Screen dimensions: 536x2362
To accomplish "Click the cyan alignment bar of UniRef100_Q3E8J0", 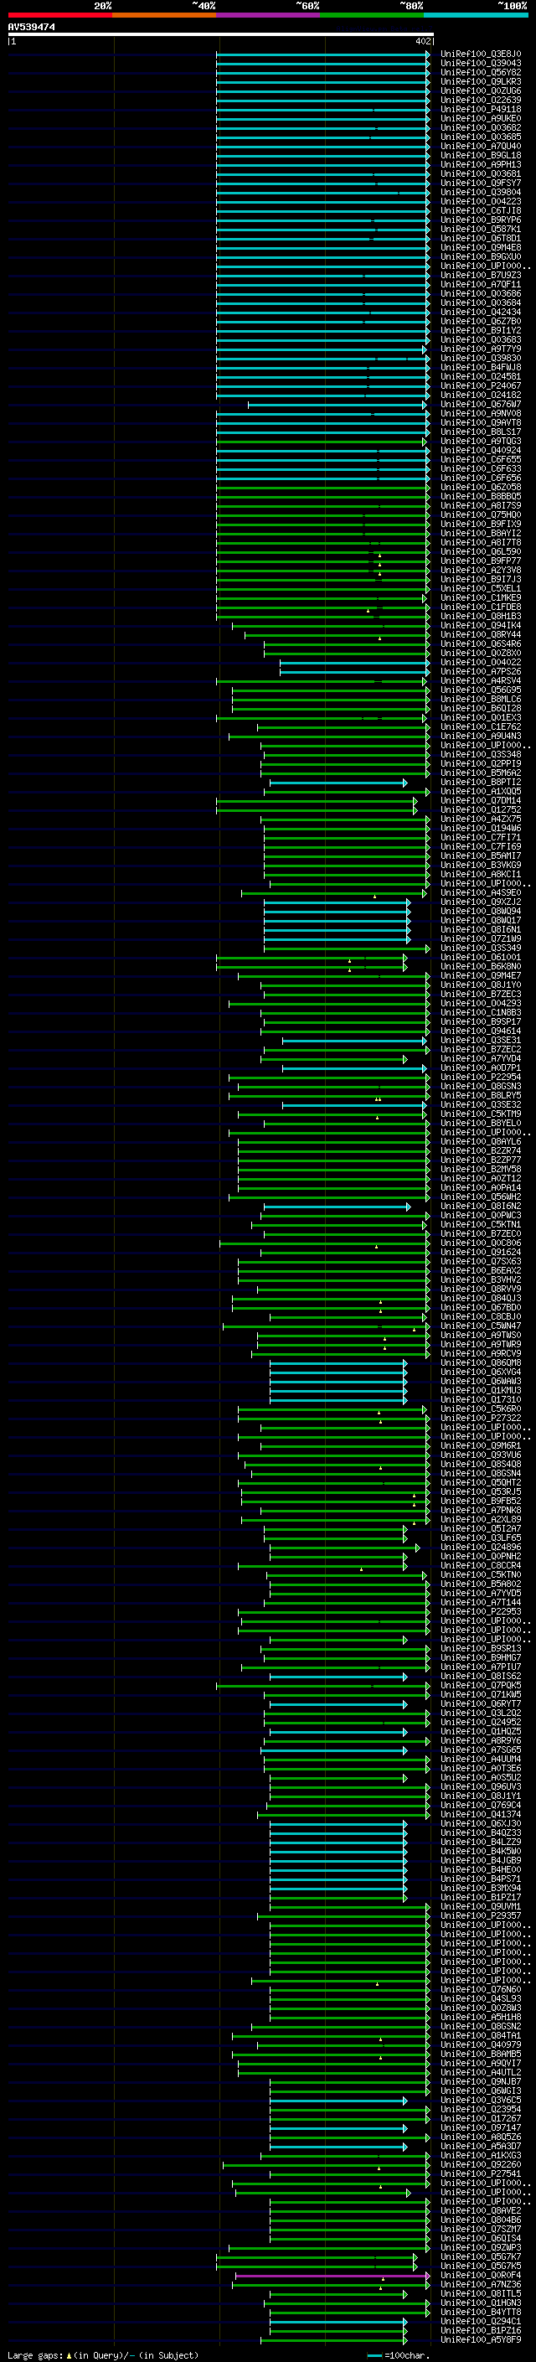I will [x=322, y=54].
